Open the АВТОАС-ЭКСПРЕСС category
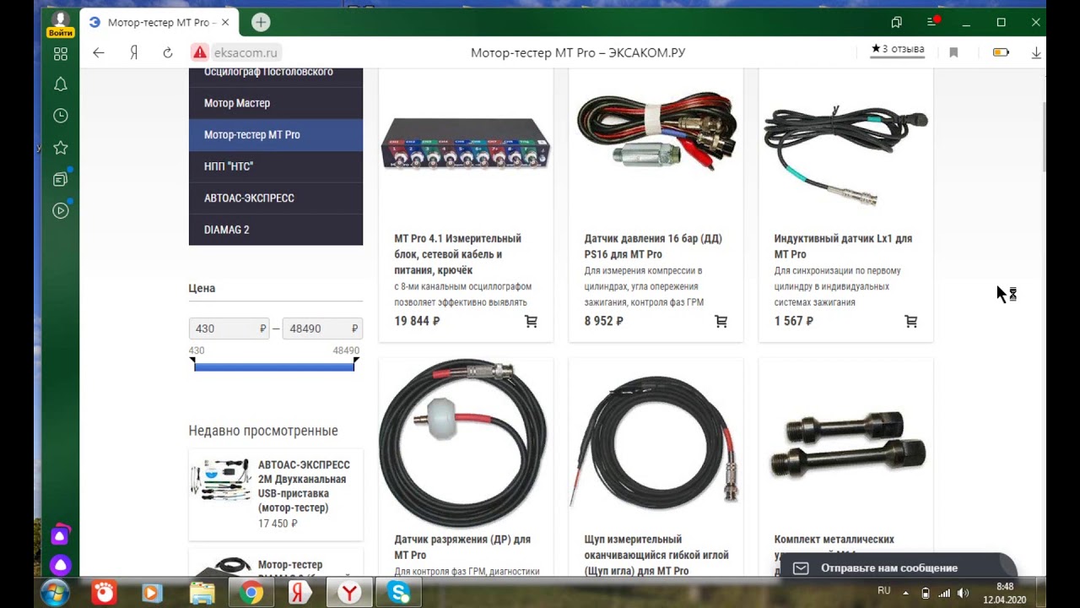This screenshot has height=608, width=1080. point(276,198)
